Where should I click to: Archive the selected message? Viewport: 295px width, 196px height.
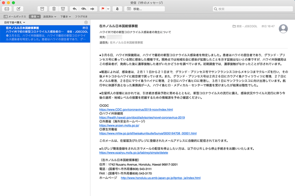42,9
